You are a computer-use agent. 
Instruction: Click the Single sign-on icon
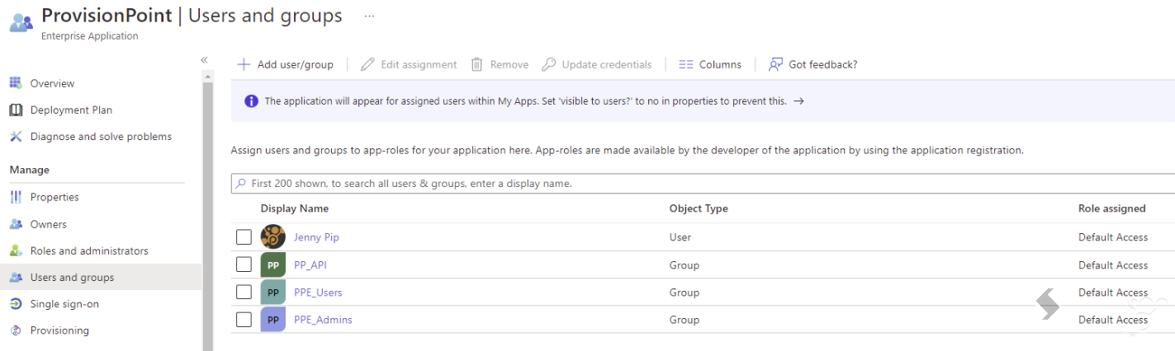coord(15,304)
